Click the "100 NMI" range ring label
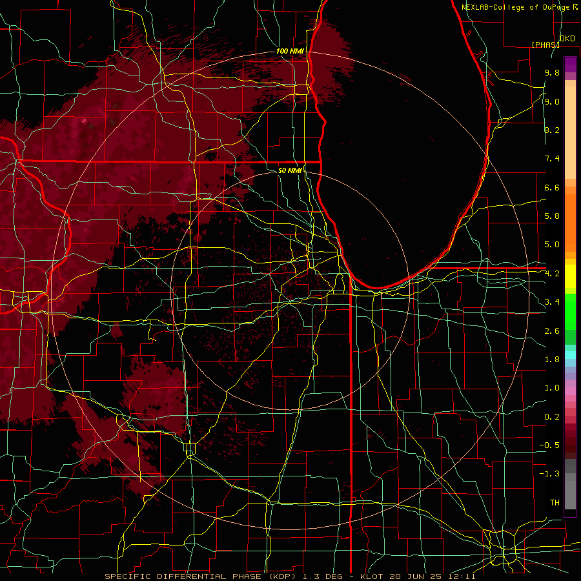Image resolution: width=581 pixels, height=581 pixels. pos(290,51)
